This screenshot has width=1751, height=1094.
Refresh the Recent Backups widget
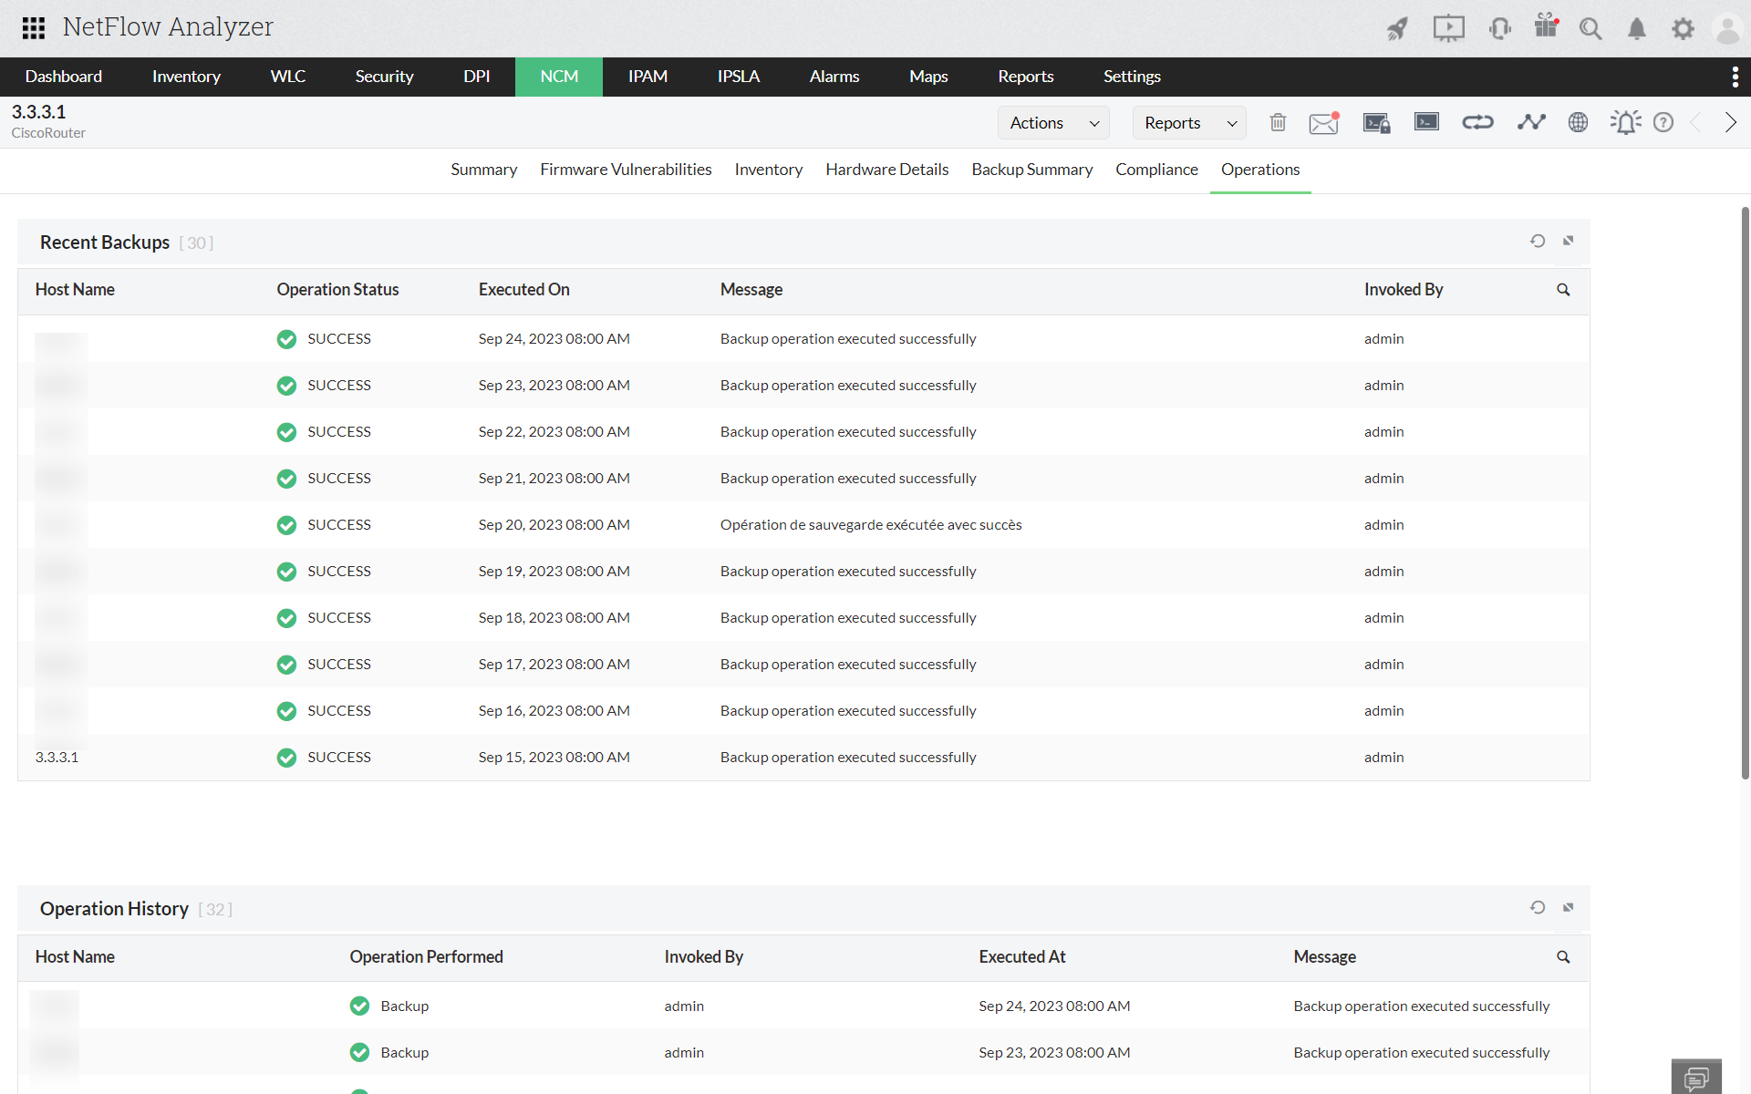(x=1538, y=241)
